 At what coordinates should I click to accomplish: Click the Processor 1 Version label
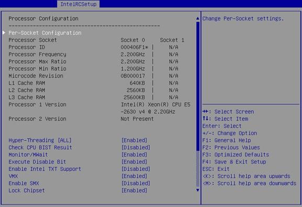click(37, 105)
